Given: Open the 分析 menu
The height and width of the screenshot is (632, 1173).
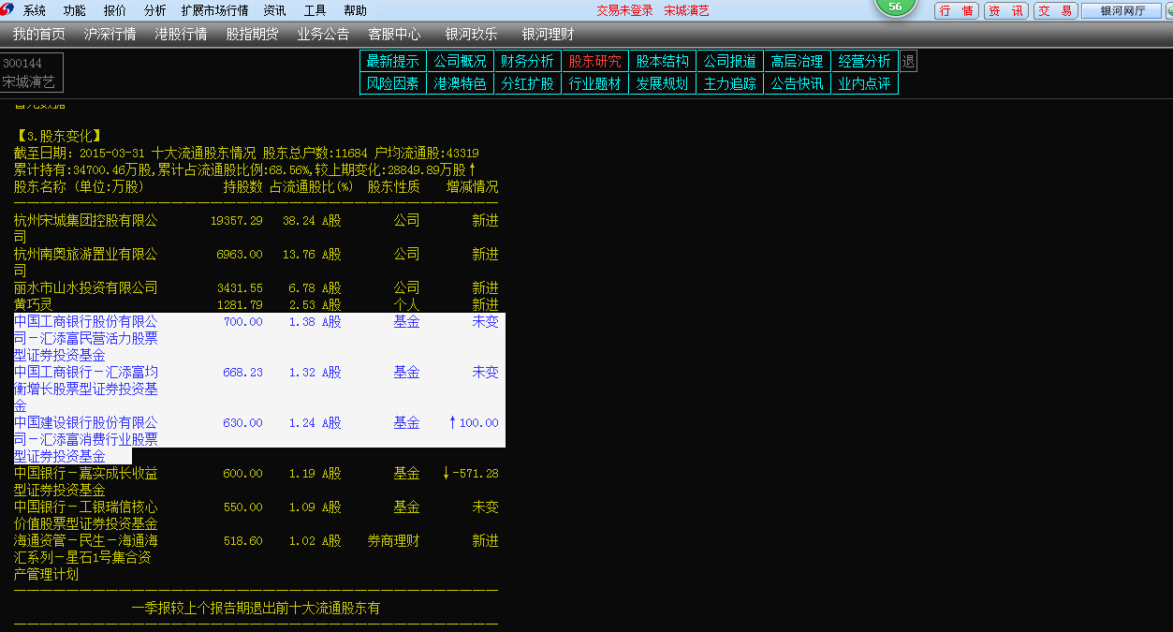Looking at the screenshot, I should point(155,11).
